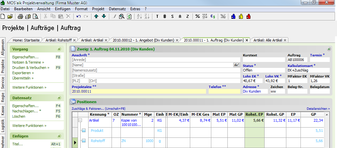
Task: Click the paste clipboard icon
Action: point(61,16)
